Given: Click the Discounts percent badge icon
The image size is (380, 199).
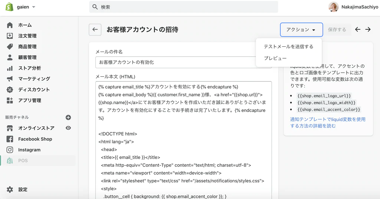Looking at the screenshot, I should tap(10, 90).
